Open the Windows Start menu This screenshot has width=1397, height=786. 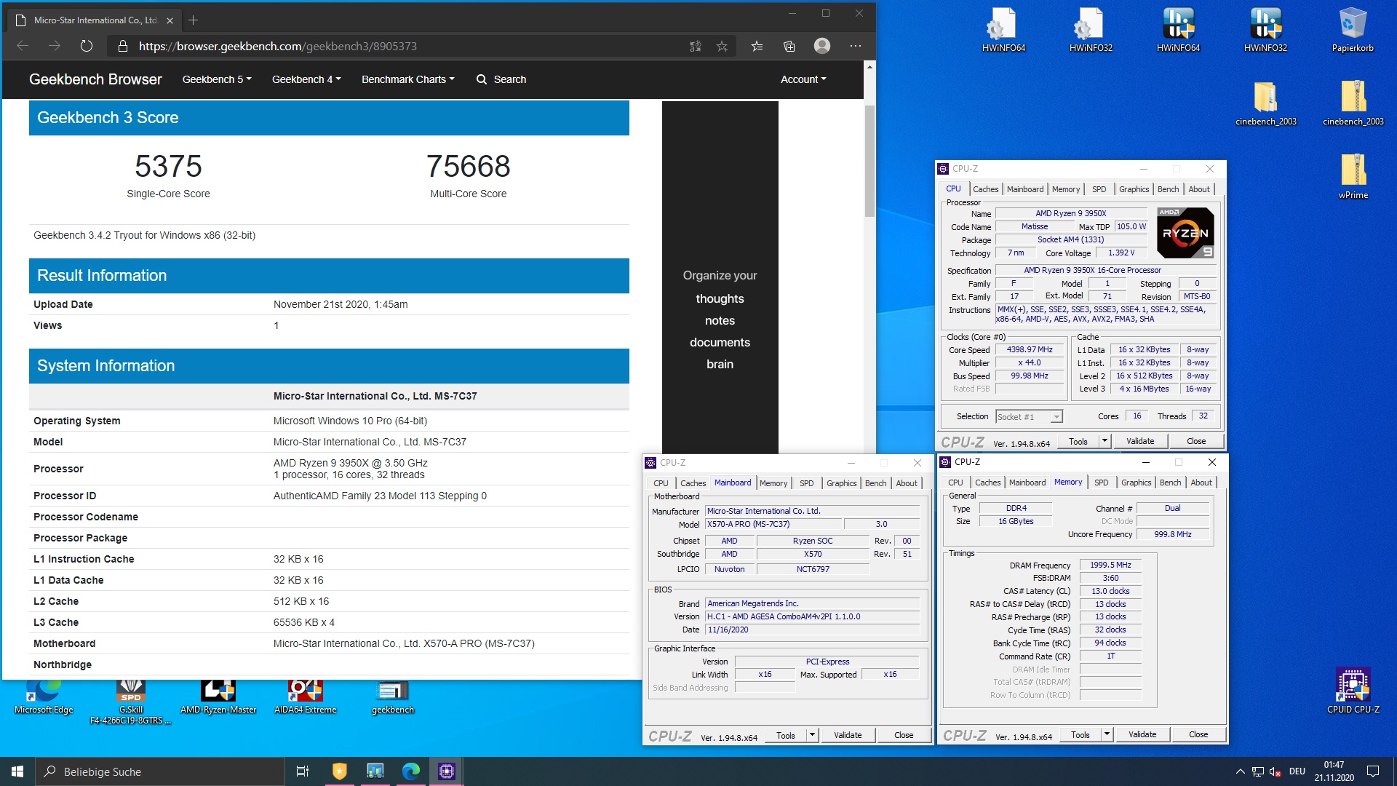tap(17, 771)
